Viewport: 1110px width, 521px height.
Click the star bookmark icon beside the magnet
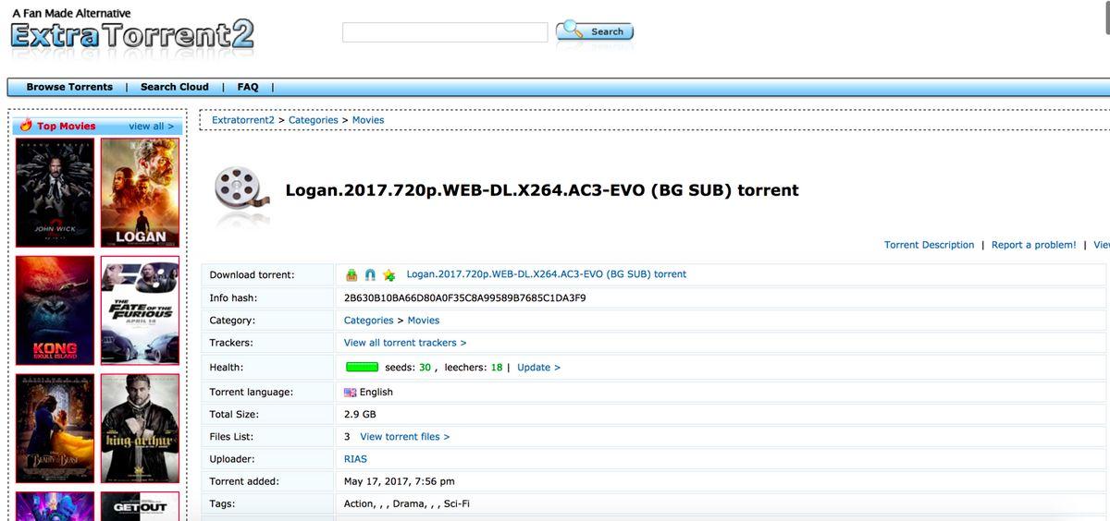point(388,274)
